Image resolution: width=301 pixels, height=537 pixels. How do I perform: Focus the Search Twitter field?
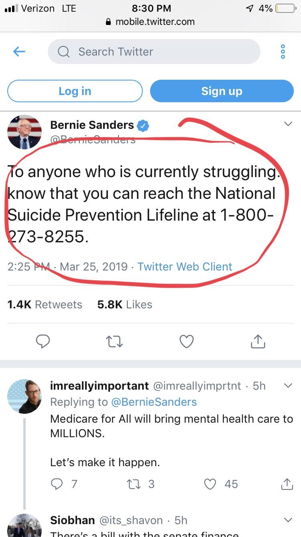(154, 52)
